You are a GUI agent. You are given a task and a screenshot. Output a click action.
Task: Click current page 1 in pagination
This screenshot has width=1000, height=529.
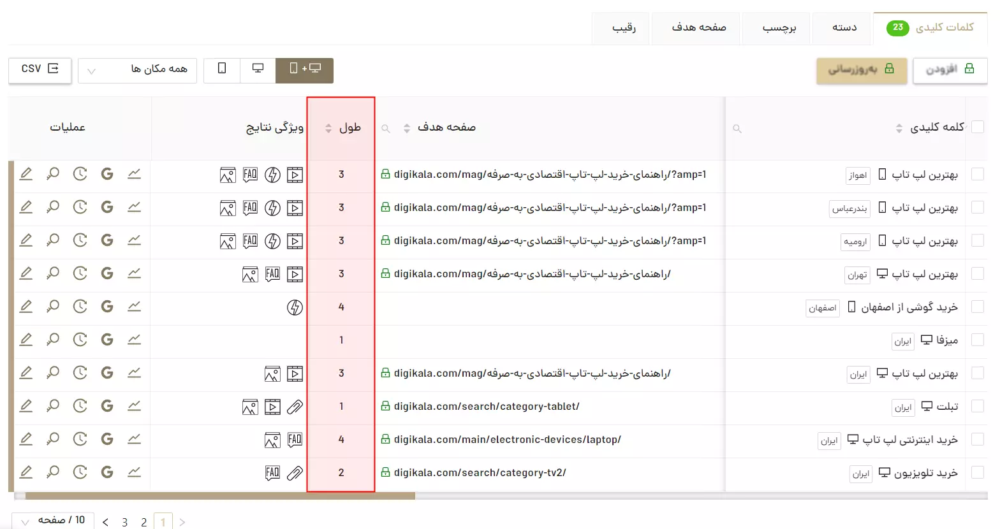coord(163,521)
